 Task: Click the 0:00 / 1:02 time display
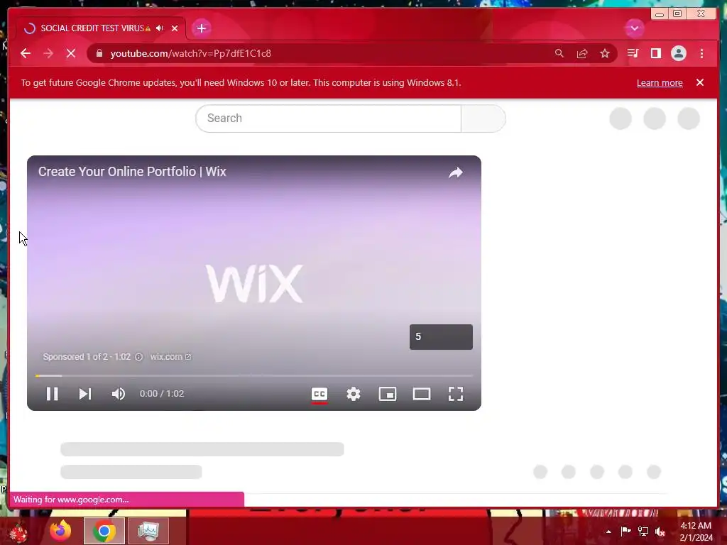(162, 393)
